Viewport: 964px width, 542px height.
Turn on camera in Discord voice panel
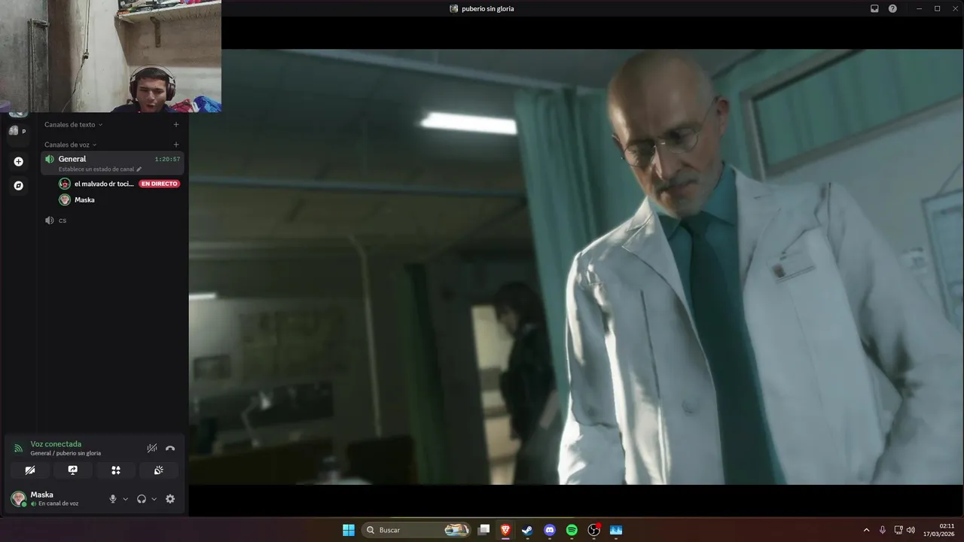tap(30, 470)
